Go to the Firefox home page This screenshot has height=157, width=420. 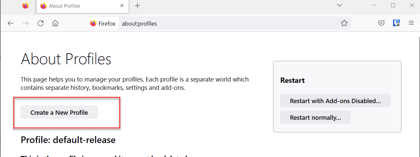click(55, 23)
